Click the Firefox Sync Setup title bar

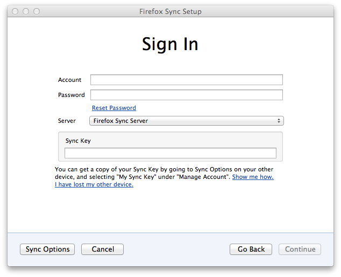coord(170,11)
